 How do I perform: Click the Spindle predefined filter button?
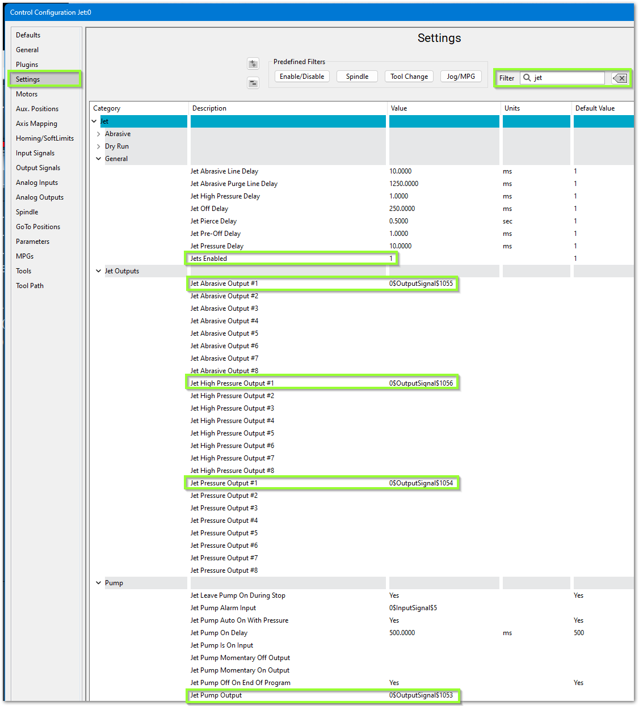357,77
